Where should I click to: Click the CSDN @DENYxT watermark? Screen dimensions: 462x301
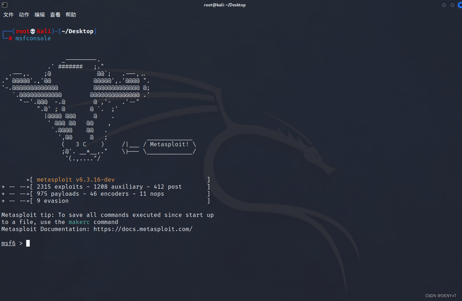(x=440, y=295)
